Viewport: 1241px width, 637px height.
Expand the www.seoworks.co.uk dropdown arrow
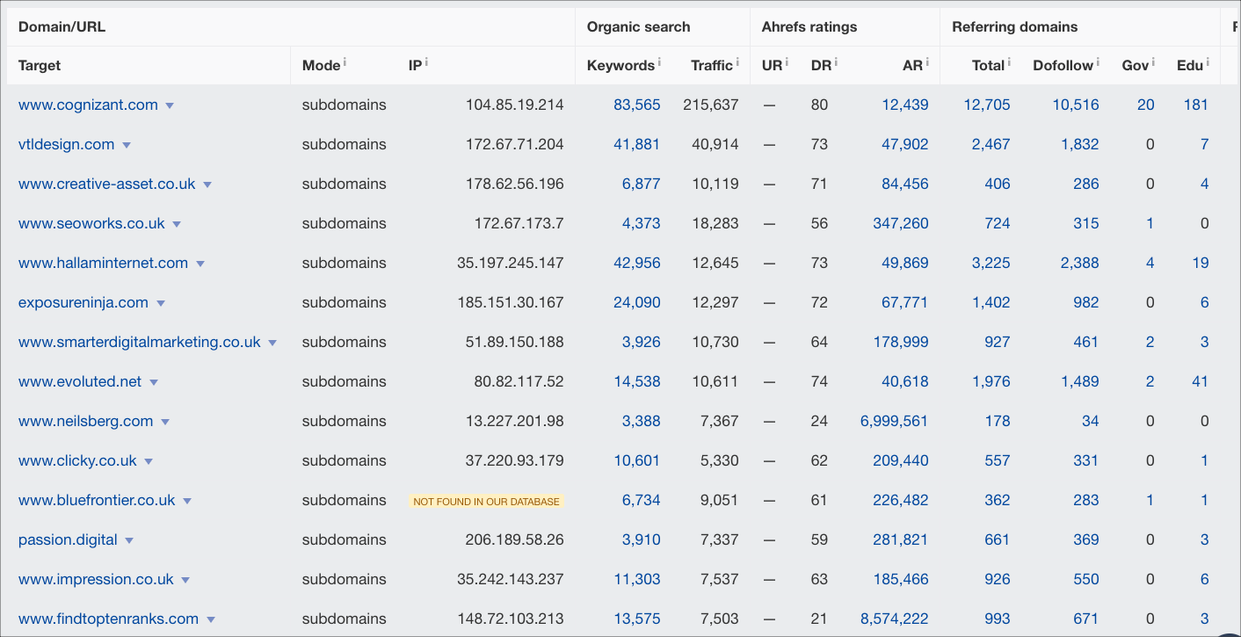177,224
